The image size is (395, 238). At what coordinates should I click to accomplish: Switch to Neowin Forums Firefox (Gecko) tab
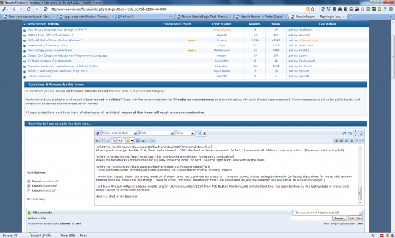pos(260,17)
